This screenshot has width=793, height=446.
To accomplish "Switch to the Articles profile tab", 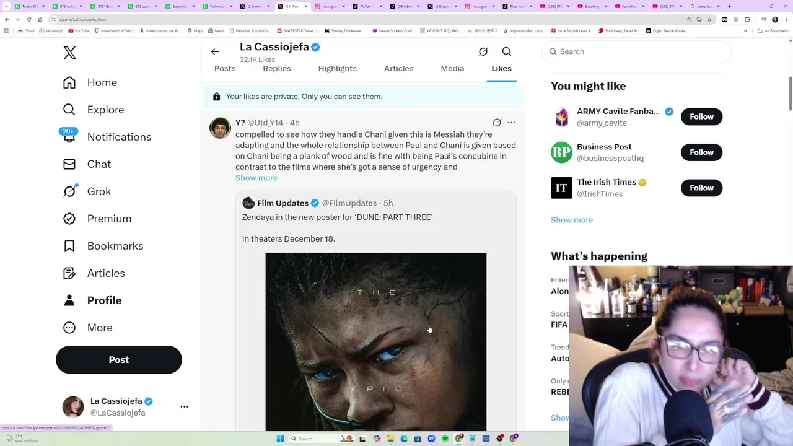I will [x=398, y=69].
